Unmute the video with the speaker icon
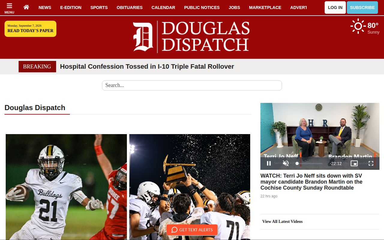384x240 pixels. coord(286,163)
